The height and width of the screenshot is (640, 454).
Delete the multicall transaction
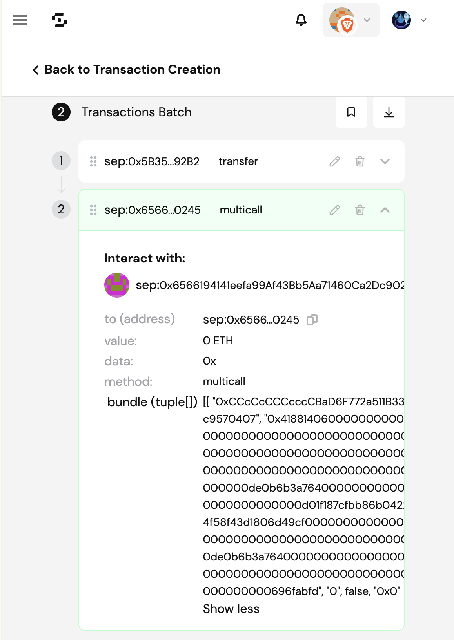[x=360, y=210]
